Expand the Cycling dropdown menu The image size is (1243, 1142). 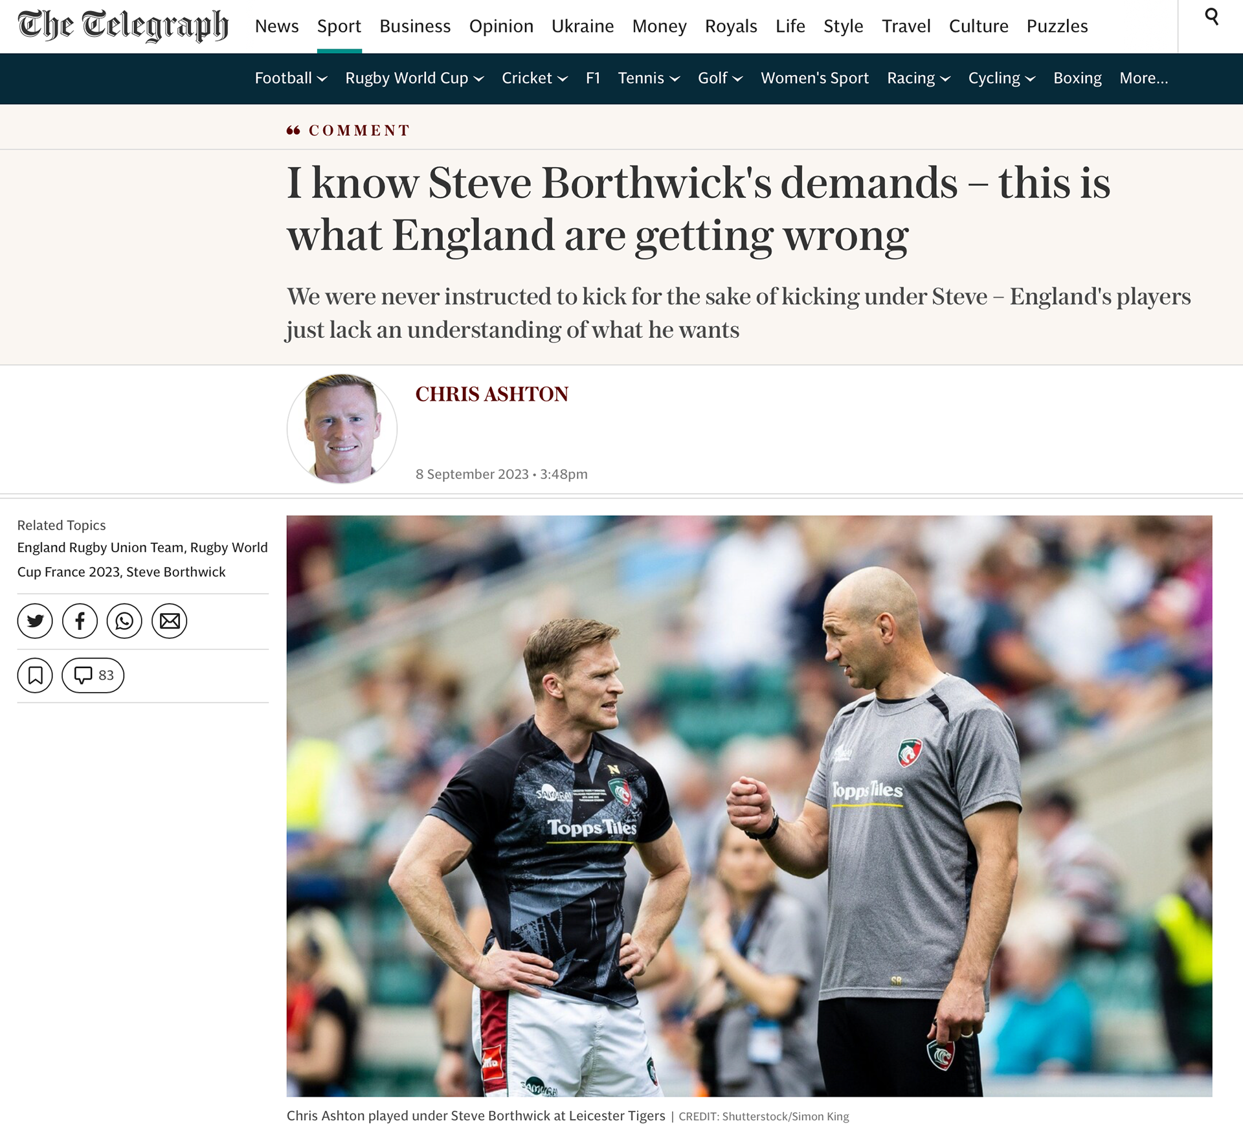click(x=1002, y=78)
